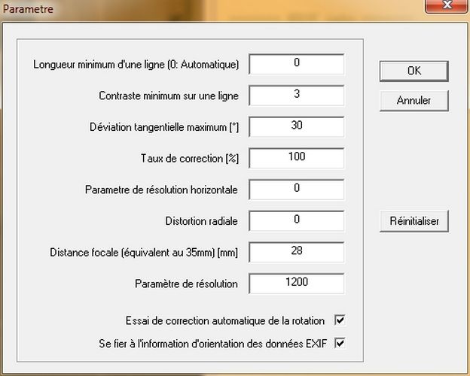Select the 'Parametre de résolution horizontale' input field
This screenshot has width=470, height=376.
coord(296,190)
